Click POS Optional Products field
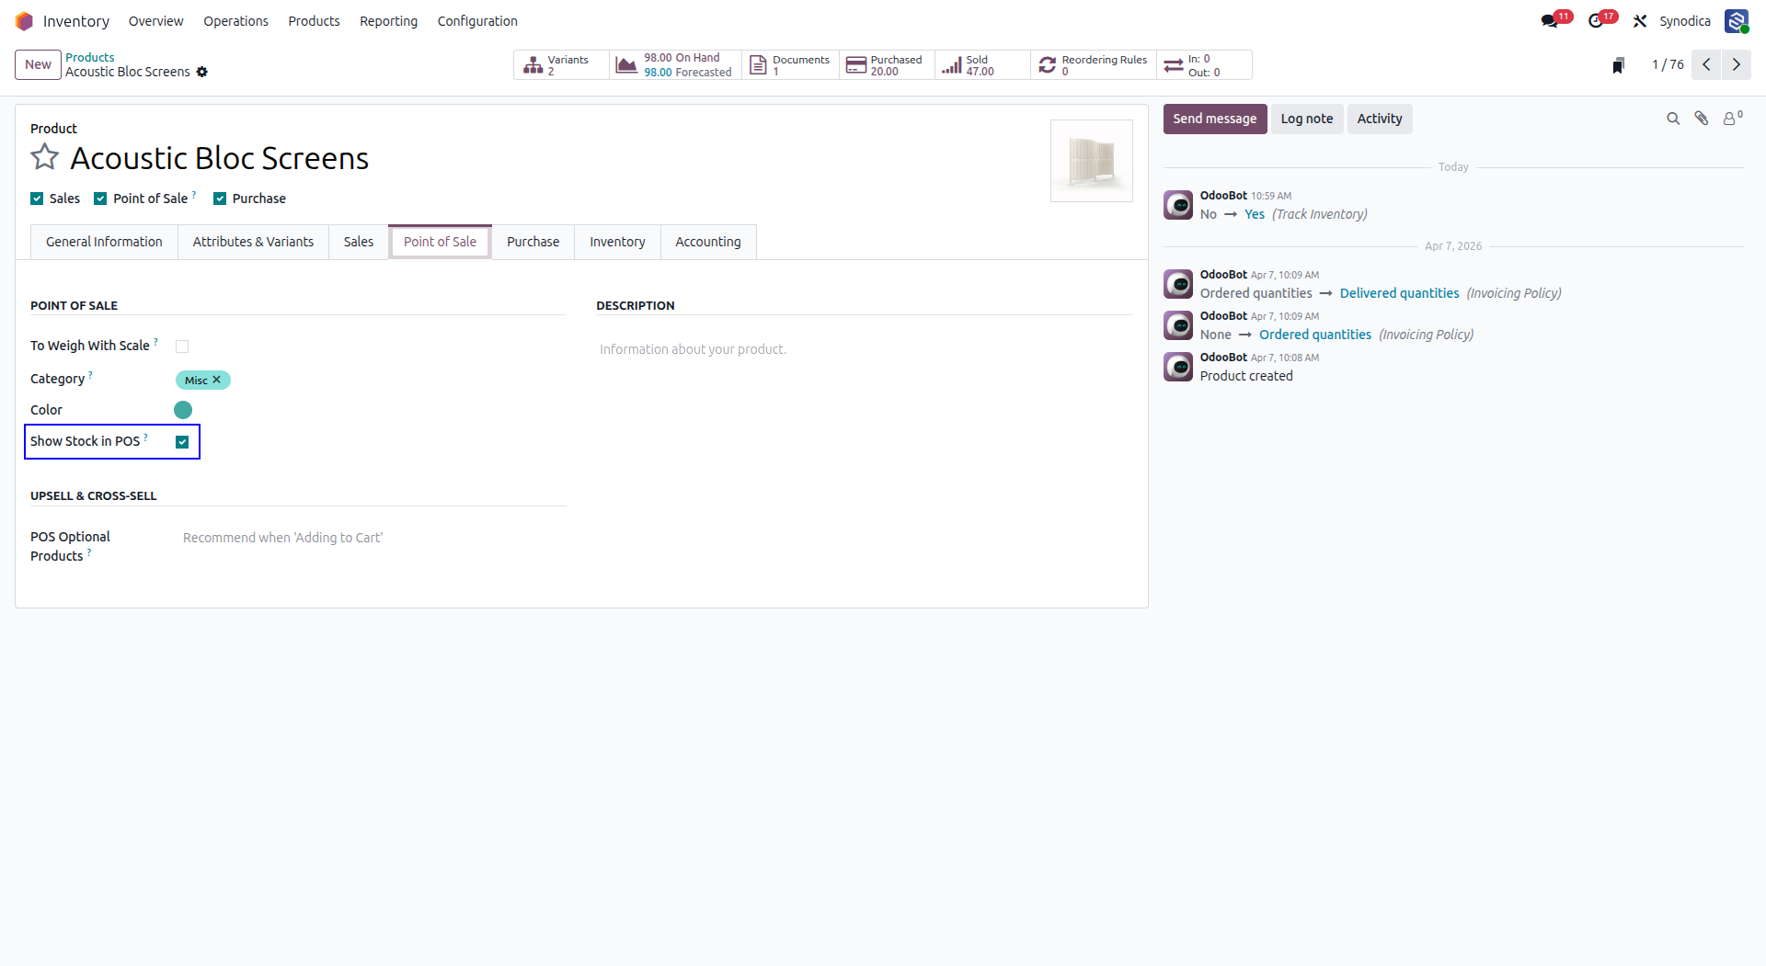The width and height of the screenshot is (1766, 966). point(373,538)
